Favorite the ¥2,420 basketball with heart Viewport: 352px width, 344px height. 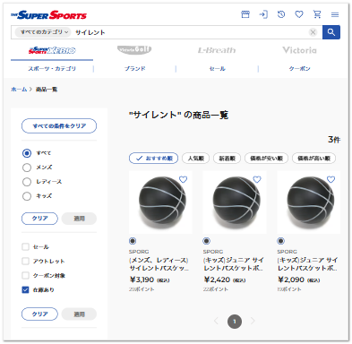pyautogui.click(x=257, y=179)
